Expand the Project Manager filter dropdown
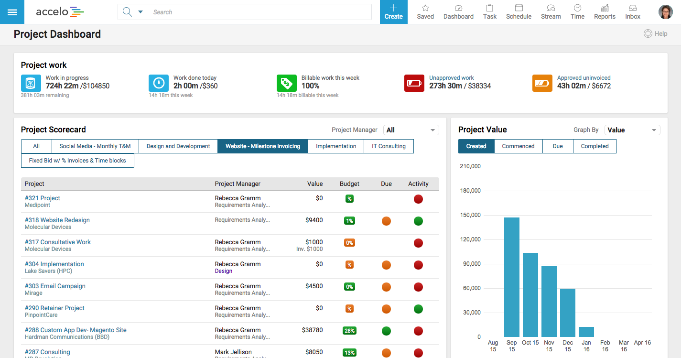Image resolution: width=681 pixels, height=358 pixels. [x=411, y=130]
